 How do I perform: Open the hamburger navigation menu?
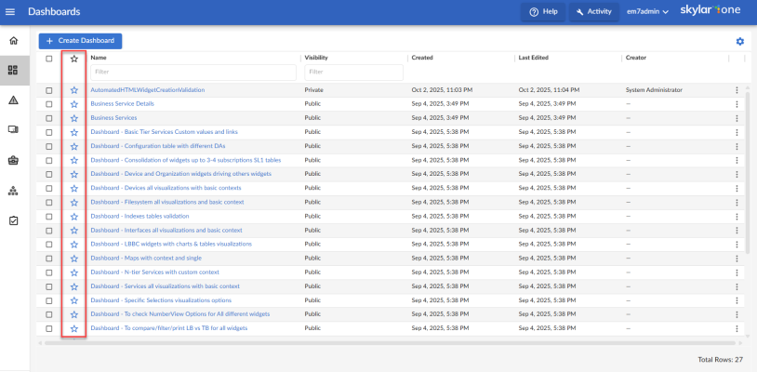click(10, 11)
